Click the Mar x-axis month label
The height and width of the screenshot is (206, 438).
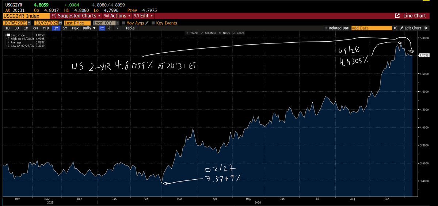click(x=180, y=199)
